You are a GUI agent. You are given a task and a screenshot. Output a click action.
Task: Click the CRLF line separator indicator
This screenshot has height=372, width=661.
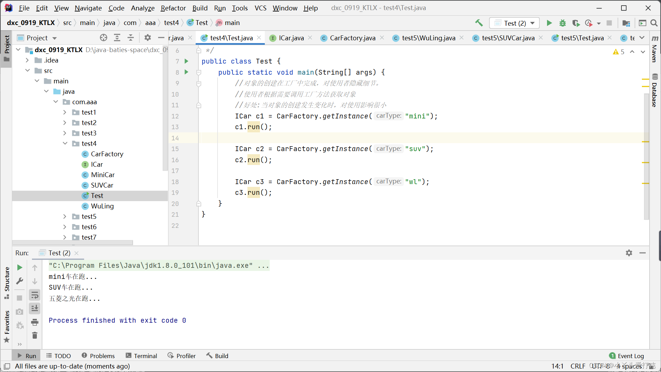click(578, 366)
